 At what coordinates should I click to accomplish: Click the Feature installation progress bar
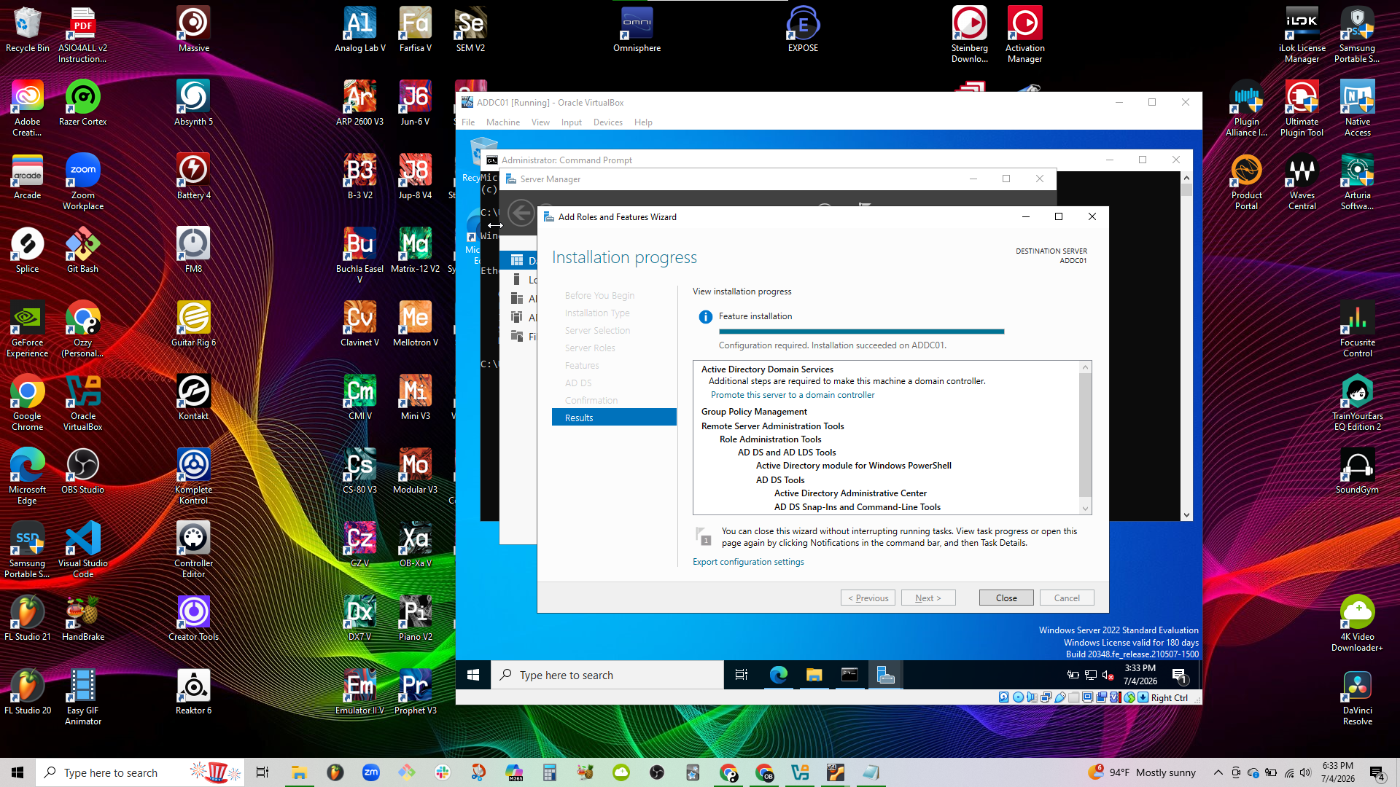point(861,332)
